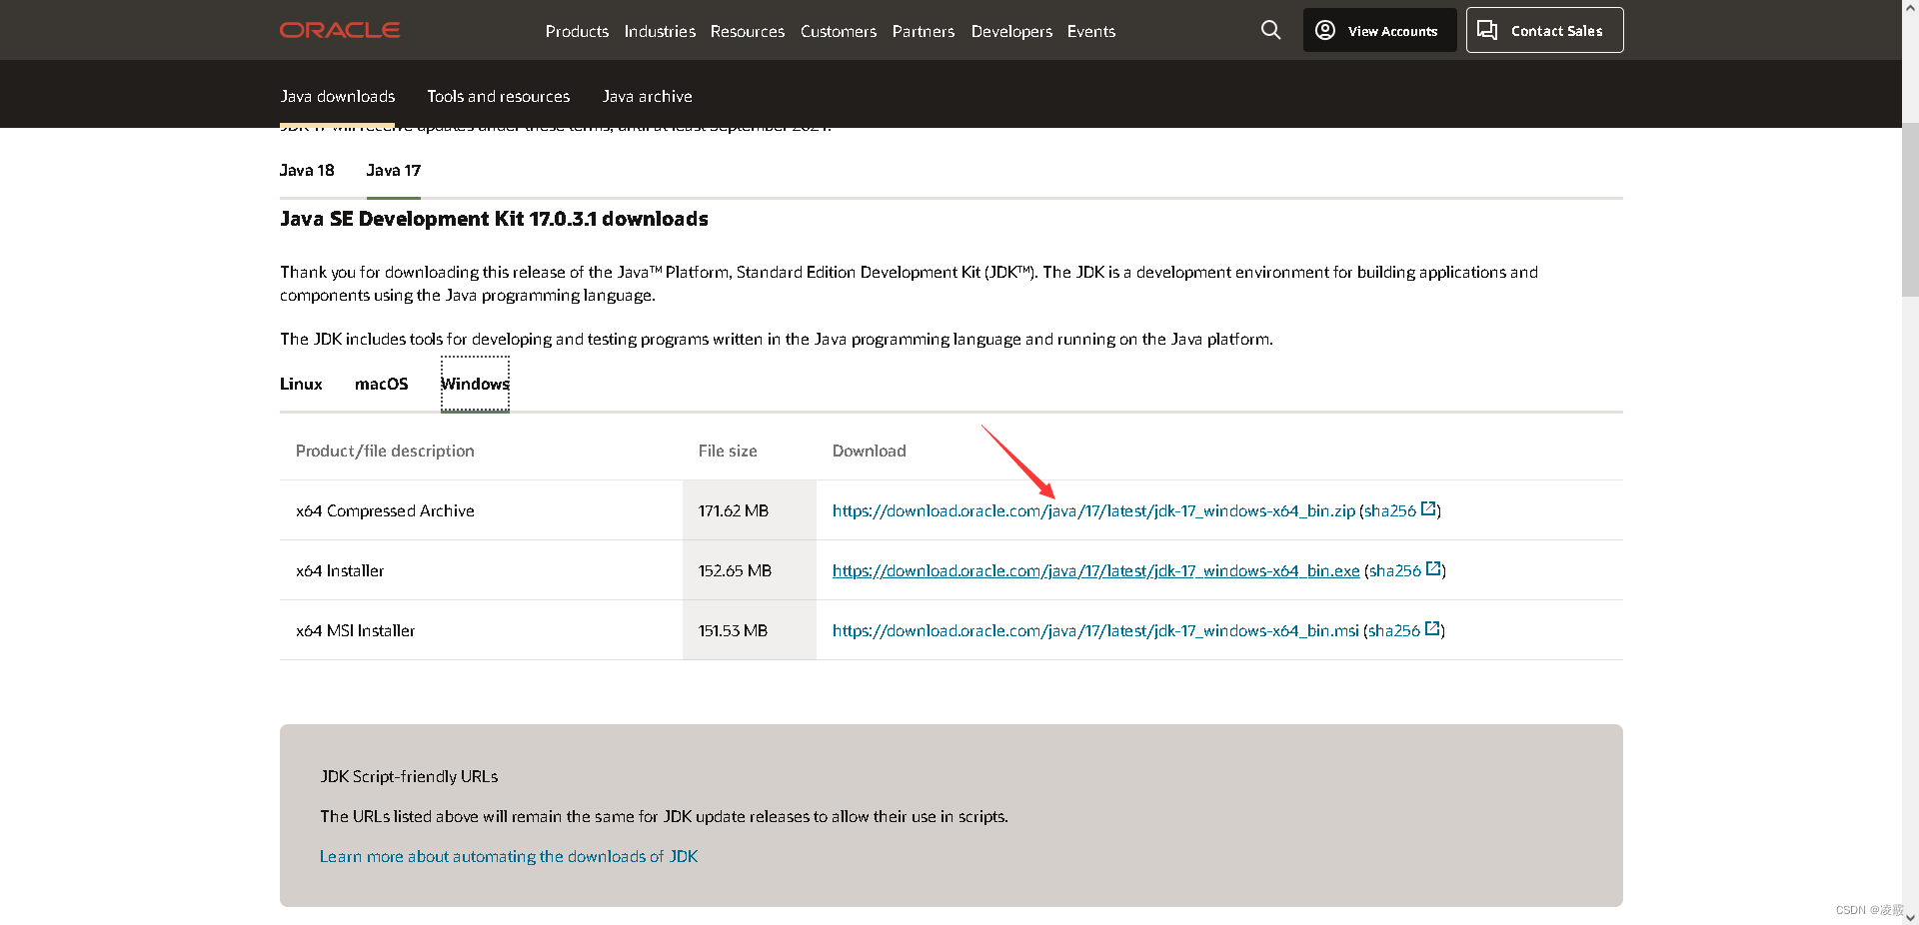Viewport: 1919px width, 925px height.
Task: Click the View Accounts button
Action: coord(1379,30)
